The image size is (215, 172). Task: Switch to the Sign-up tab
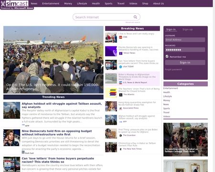click(x=187, y=30)
